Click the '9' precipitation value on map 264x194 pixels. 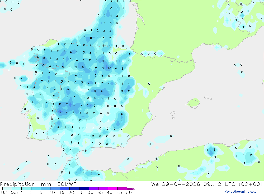[x=68, y=89]
